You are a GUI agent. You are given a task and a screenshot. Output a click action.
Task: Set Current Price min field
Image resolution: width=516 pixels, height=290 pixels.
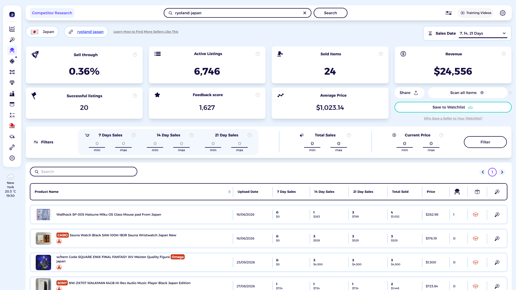coord(404,144)
